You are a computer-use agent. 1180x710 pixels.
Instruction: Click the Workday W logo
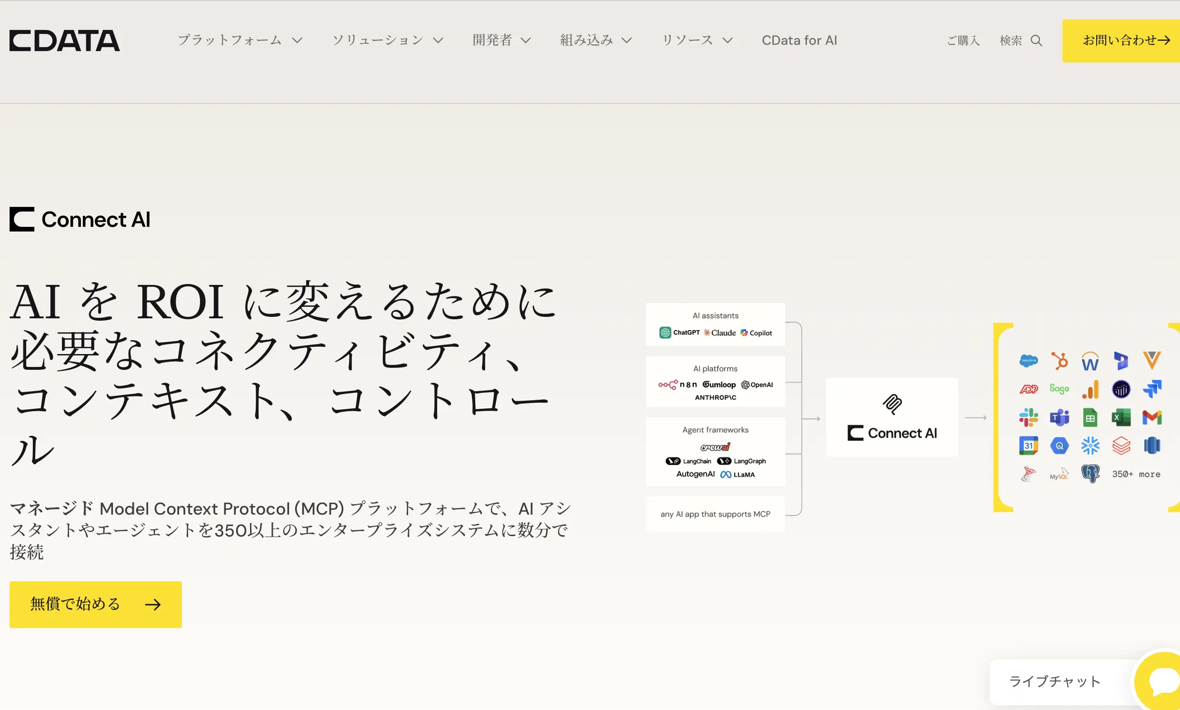coord(1090,361)
